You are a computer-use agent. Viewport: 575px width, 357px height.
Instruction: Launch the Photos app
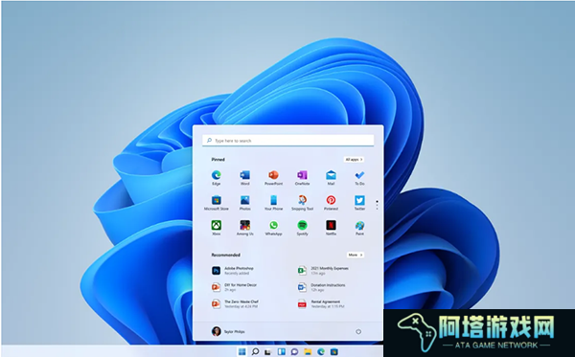(x=245, y=203)
